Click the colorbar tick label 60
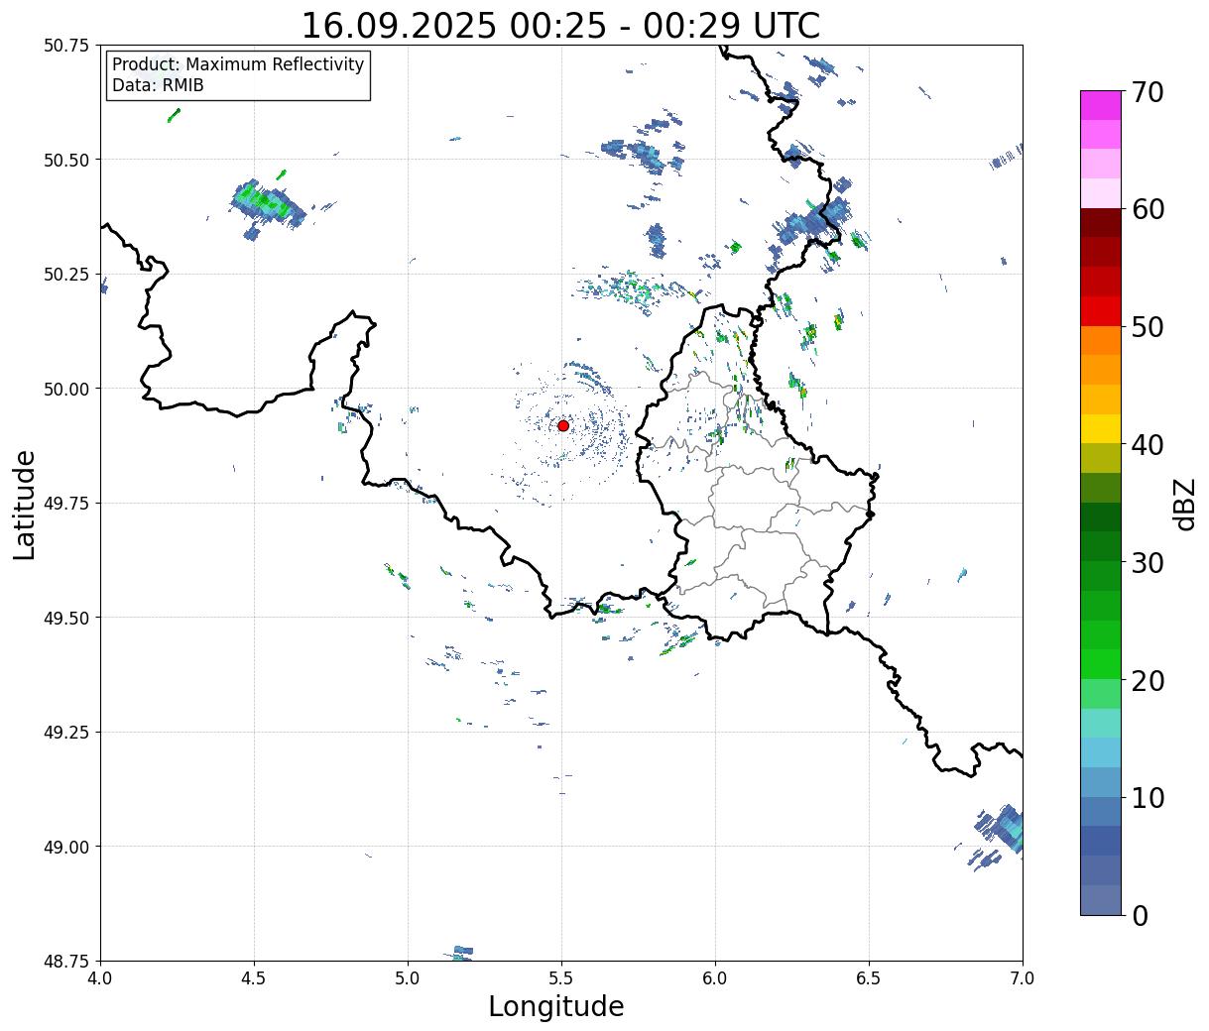Screen dimensions: 1209x1031 pyautogui.click(x=1148, y=209)
